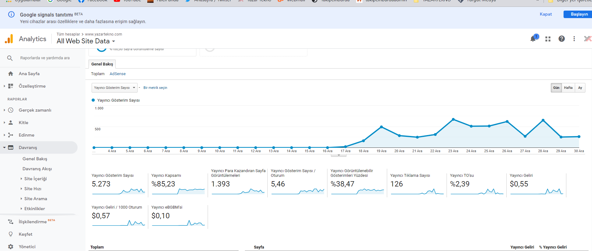
Task: Collapse the Davranış section arrow
Action: (4, 147)
